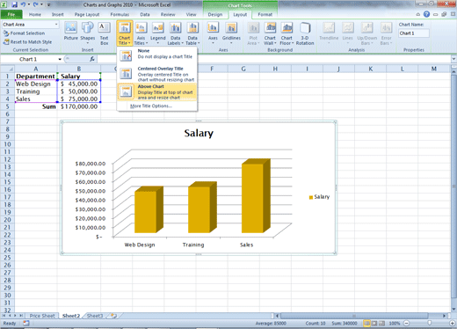457x329 pixels.
Task: Click the Chart Floor icon
Action: (287, 33)
